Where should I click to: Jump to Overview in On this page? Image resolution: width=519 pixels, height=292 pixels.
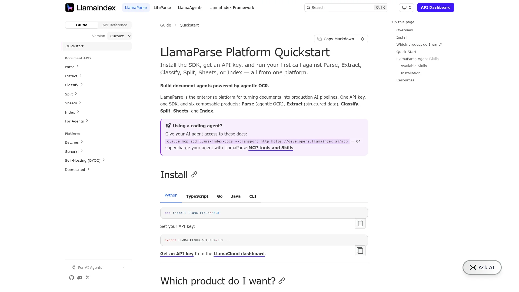404,30
